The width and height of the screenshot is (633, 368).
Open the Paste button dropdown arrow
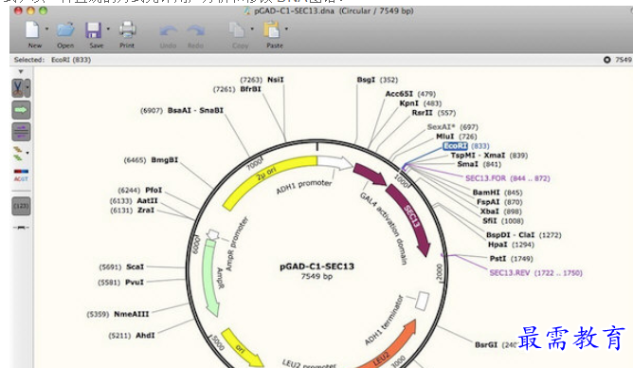click(x=286, y=28)
